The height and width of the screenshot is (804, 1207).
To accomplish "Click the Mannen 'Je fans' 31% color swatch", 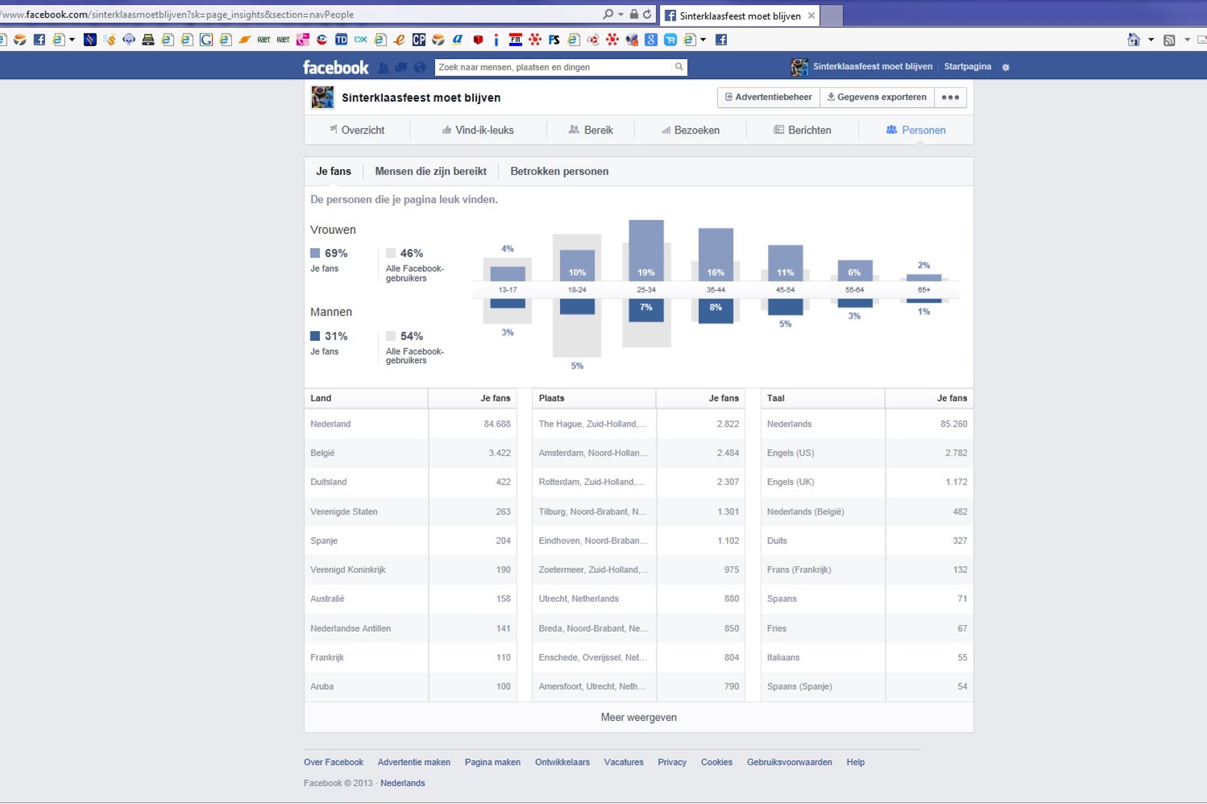I will 315,336.
